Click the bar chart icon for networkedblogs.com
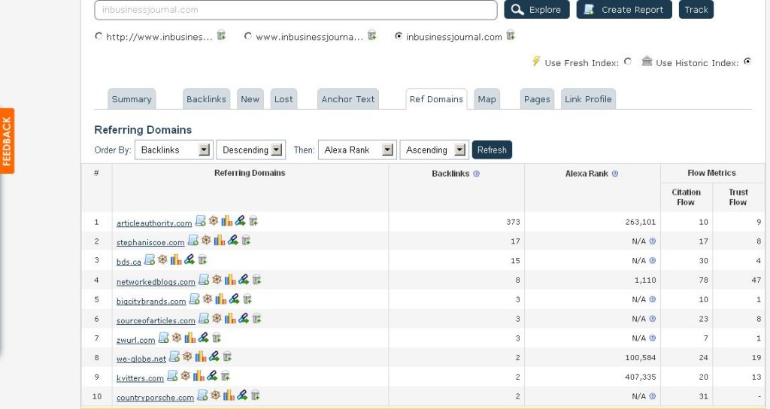This screenshot has height=409, width=770. click(230, 280)
